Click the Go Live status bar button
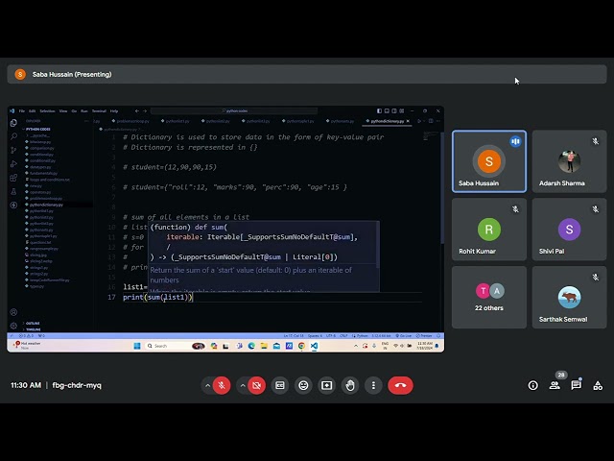Viewport: 614px width, 461px height. tap(404, 335)
